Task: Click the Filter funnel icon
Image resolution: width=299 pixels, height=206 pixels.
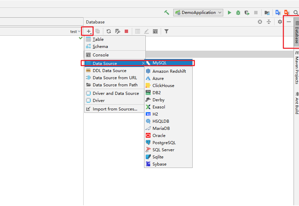Action: [166, 31]
